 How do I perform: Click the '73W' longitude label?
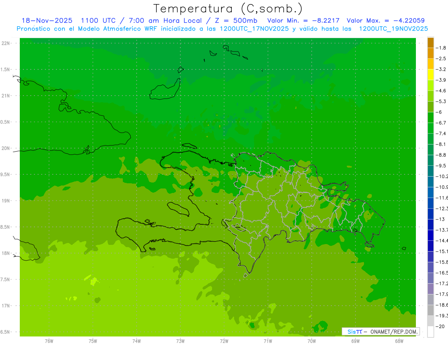180,342
